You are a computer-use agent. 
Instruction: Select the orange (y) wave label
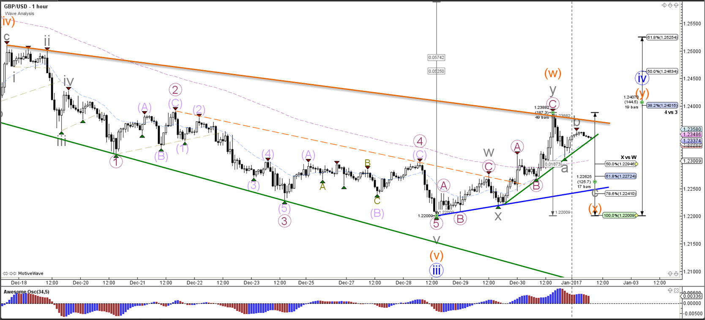642,93
